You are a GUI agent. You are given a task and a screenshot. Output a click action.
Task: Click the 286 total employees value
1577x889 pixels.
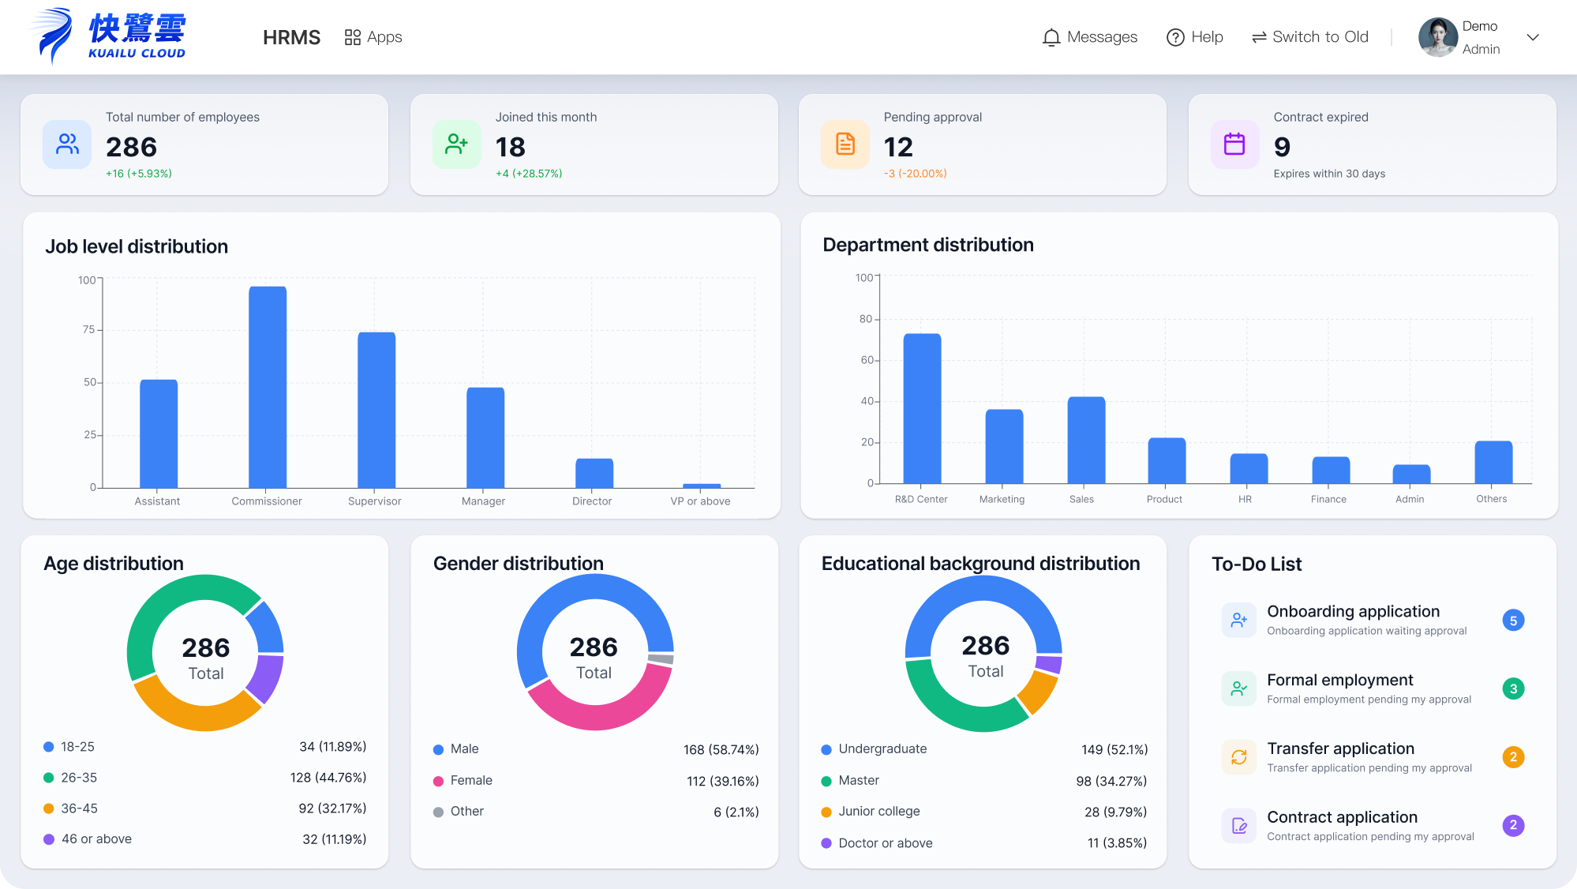(131, 147)
